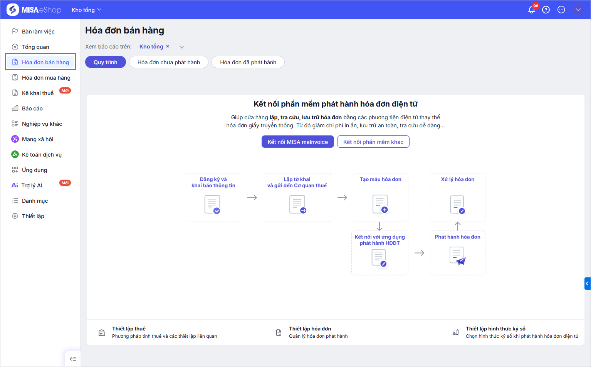Open the chat messages icon in header
The width and height of the screenshot is (591, 367).
click(561, 10)
